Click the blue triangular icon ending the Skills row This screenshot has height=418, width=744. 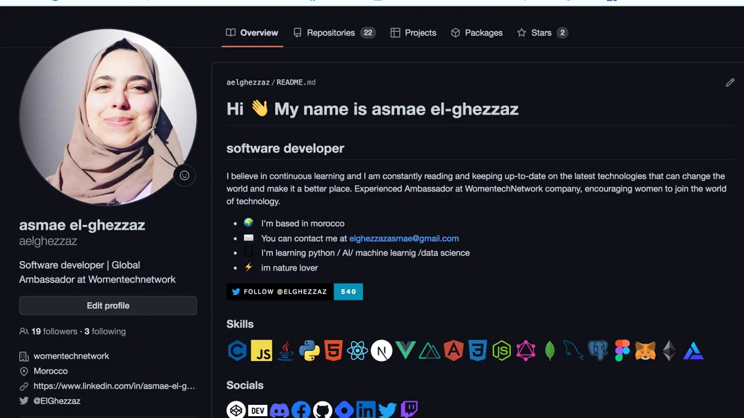point(693,352)
